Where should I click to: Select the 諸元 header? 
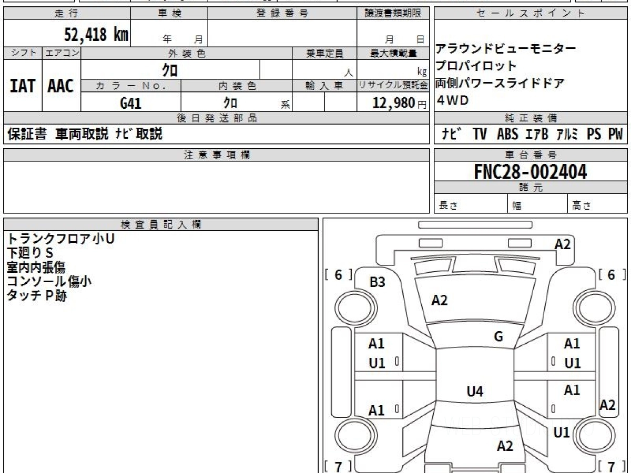click(x=531, y=188)
